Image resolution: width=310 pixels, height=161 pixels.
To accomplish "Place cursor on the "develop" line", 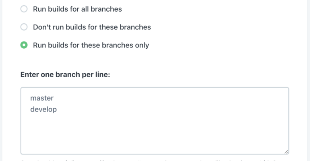I will click(43, 109).
